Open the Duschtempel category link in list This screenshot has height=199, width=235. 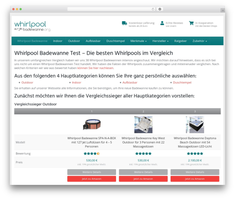point(182,82)
